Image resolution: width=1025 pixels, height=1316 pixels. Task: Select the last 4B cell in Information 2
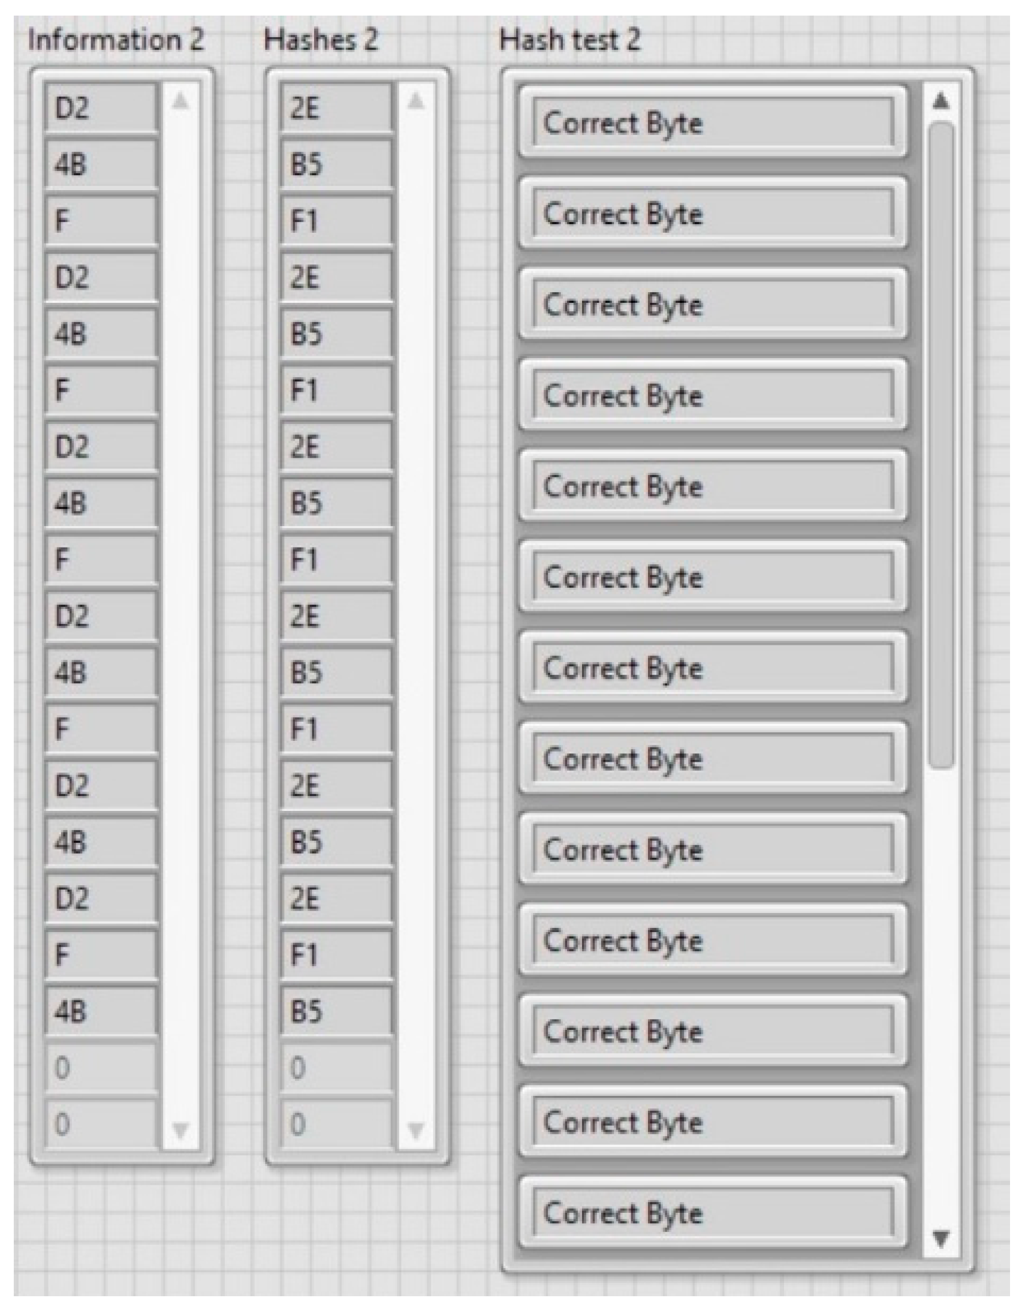pos(101,1011)
